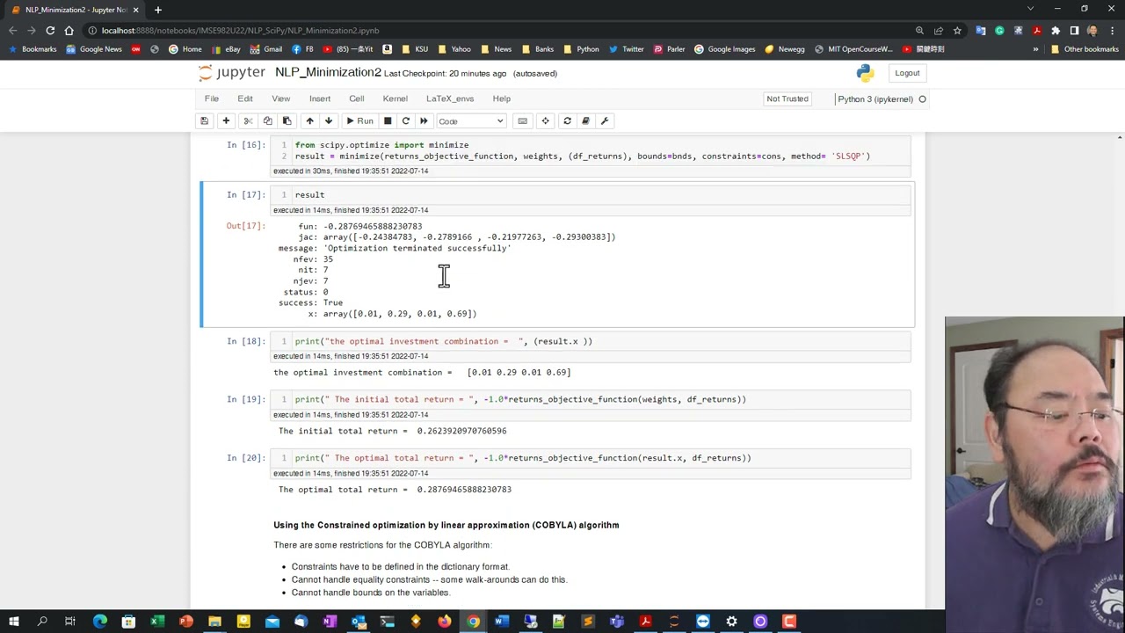This screenshot has height=633, width=1125.
Task: Open the LaTeX_envs menu
Action: 450,98
